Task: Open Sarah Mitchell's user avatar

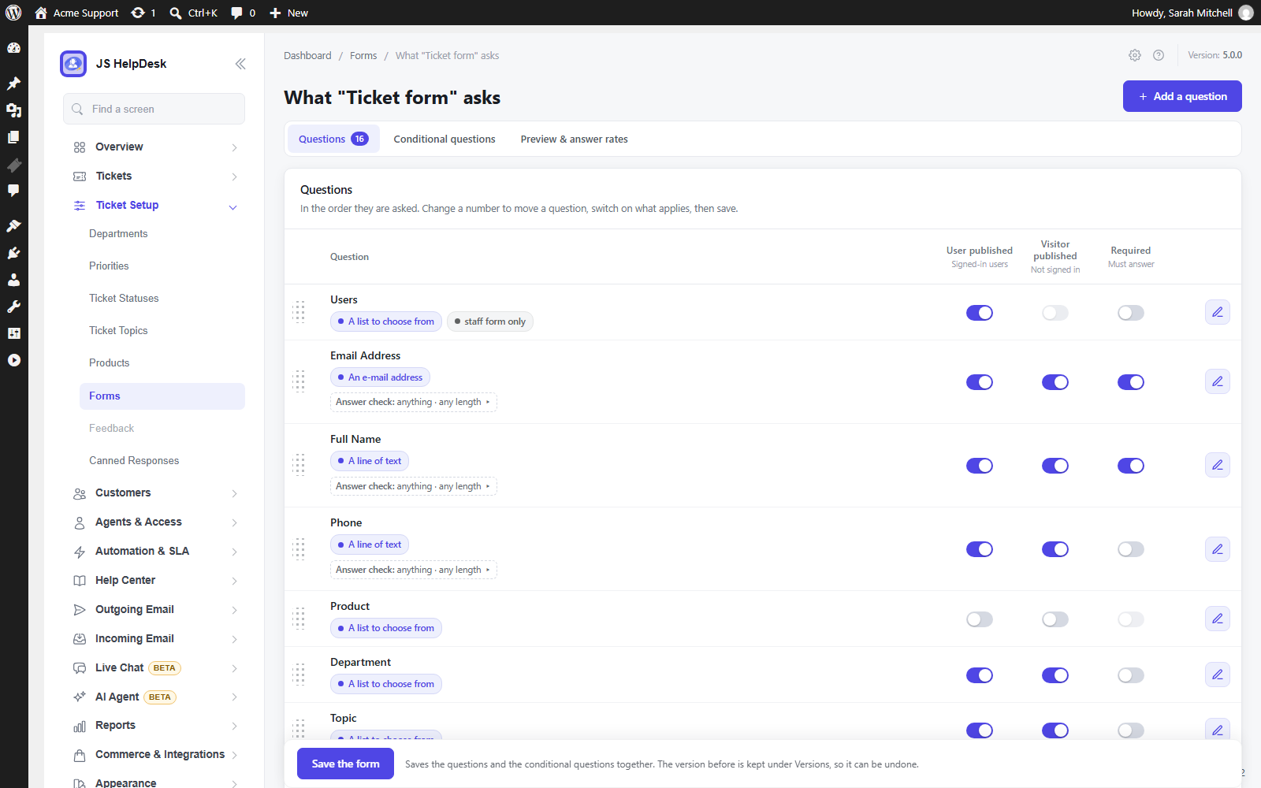Action: (x=1245, y=13)
